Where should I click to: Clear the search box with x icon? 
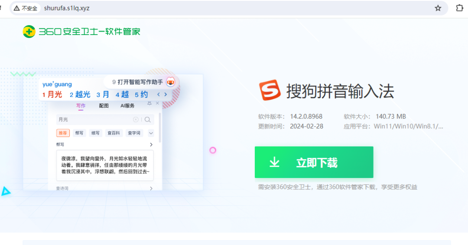tap(136, 119)
